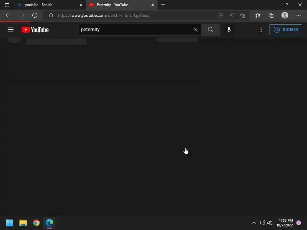Add this page to favorites
Viewport: 307px width, 230px height.
point(243,15)
